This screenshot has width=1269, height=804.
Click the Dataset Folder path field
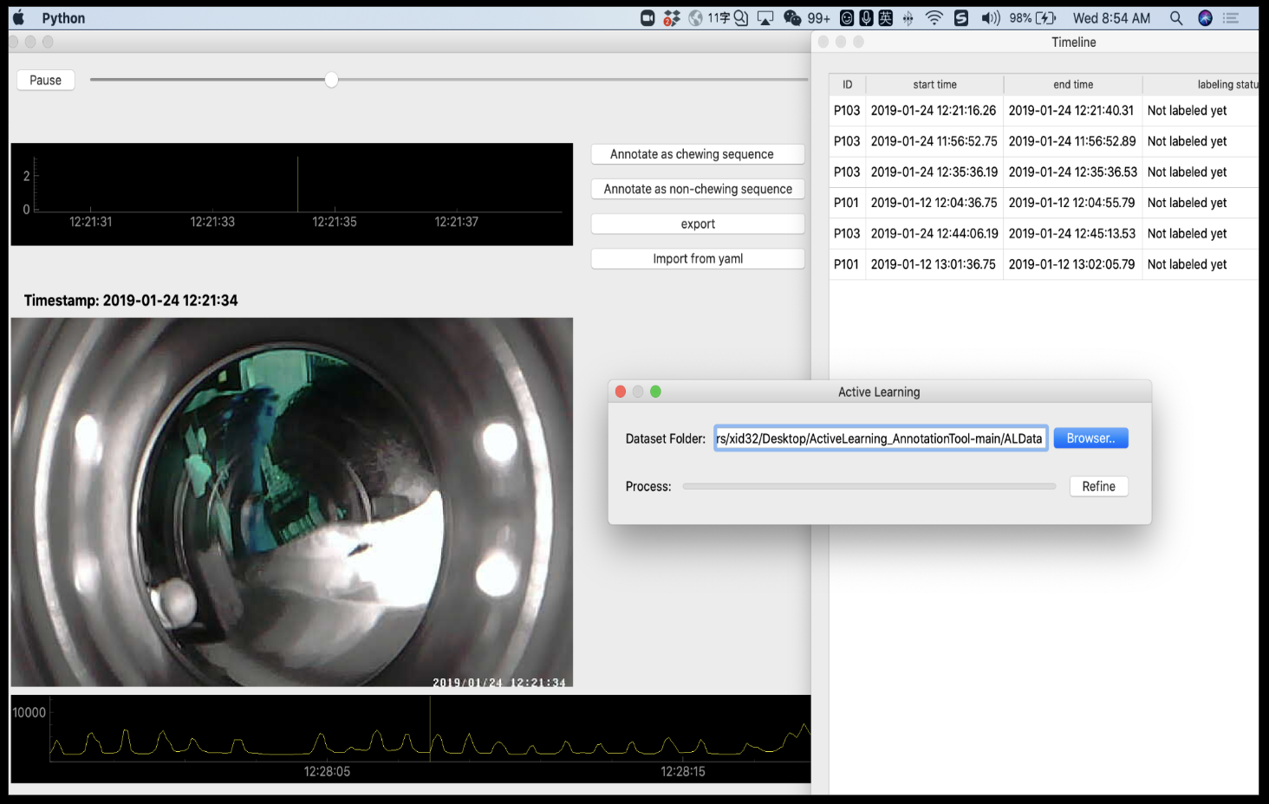[x=880, y=438]
